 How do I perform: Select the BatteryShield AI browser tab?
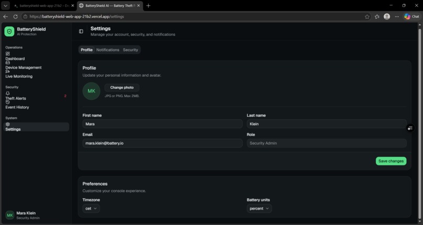tap(109, 6)
